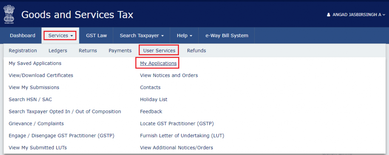Viewport: 389px width, 155px height.
Task: Open My Saved Applications
Action: pyautogui.click(x=35, y=63)
